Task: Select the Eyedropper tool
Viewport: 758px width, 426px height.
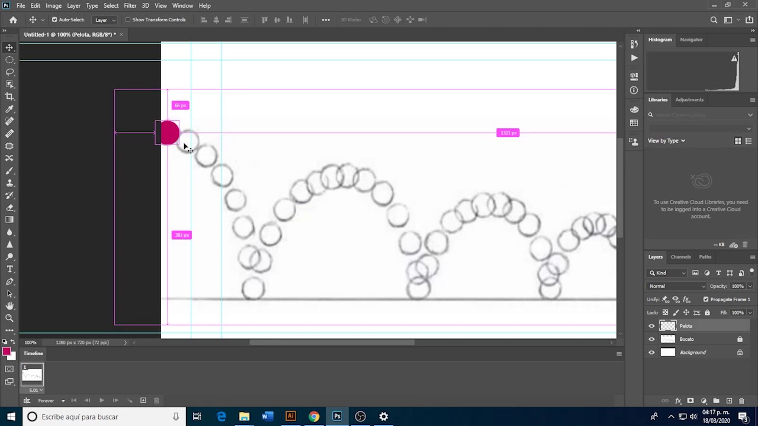Action: tap(9, 109)
